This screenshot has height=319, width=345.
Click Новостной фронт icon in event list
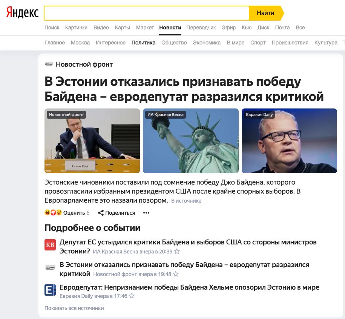pos(50,267)
